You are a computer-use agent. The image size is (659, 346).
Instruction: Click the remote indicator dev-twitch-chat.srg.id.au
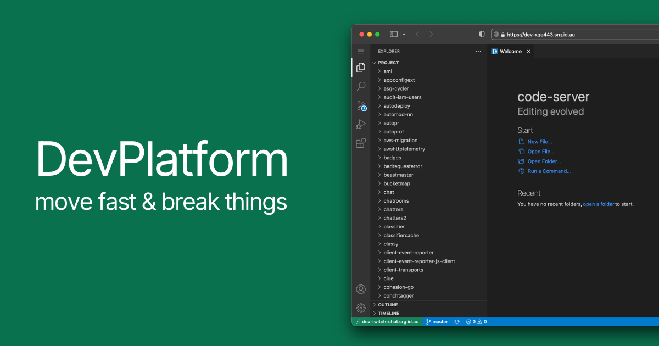(386, 321)
